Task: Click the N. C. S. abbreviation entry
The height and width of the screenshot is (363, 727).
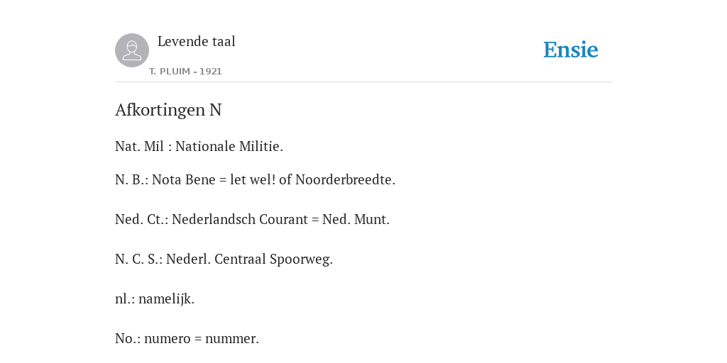Action: (x=224, y=259)
